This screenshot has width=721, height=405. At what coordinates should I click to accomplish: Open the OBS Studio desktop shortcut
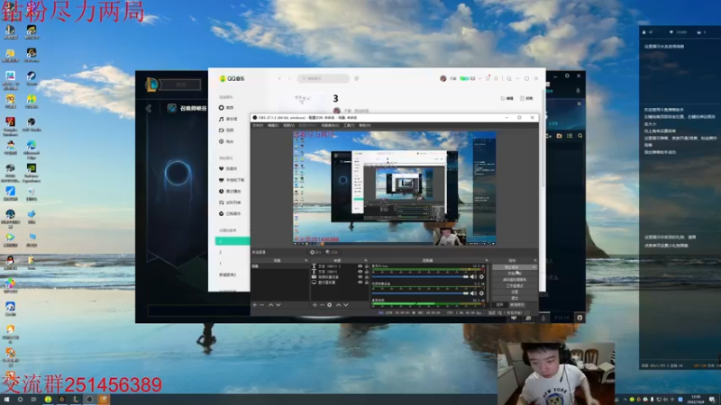click(32, 124)
